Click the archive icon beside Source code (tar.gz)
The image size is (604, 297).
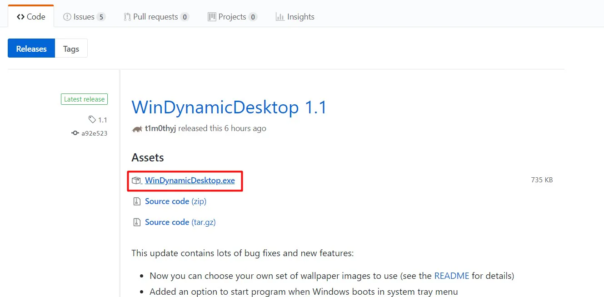pos(136,222)
